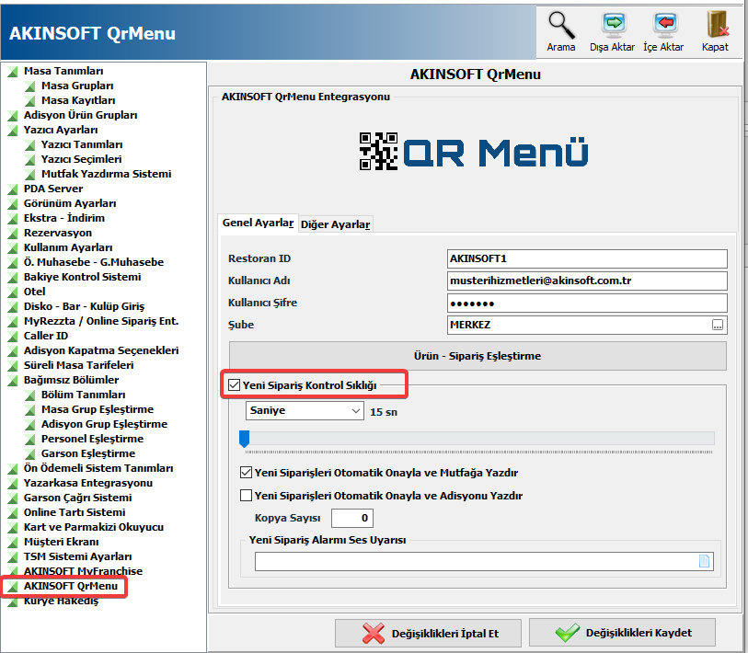Open Garson Eşleştirme item

coord(88,453)
